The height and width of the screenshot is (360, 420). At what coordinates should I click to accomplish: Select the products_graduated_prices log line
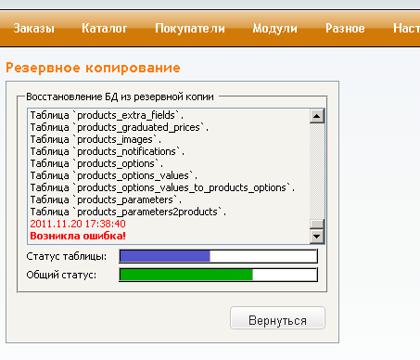point(120,127)
